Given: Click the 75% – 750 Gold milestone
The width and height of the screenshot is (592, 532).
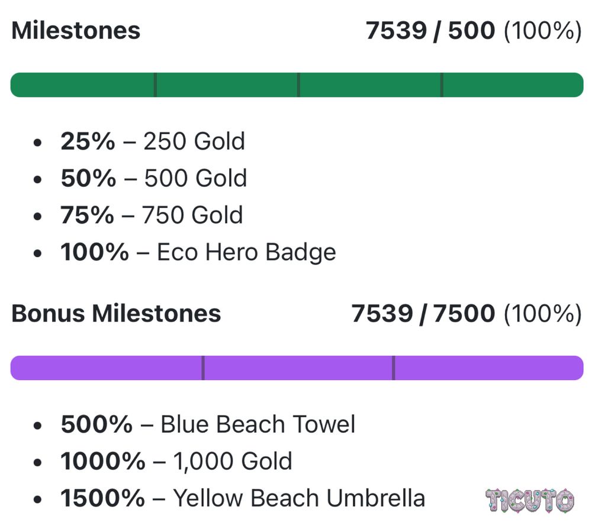Looking at the screenshot, I should pyautogui.click(x=152, y=215).
